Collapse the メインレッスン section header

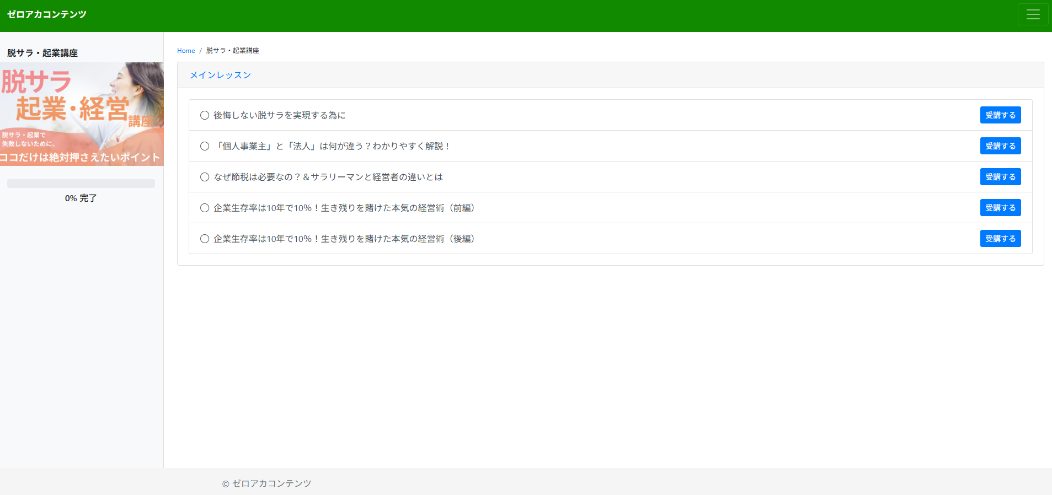(x=220, y=76)
